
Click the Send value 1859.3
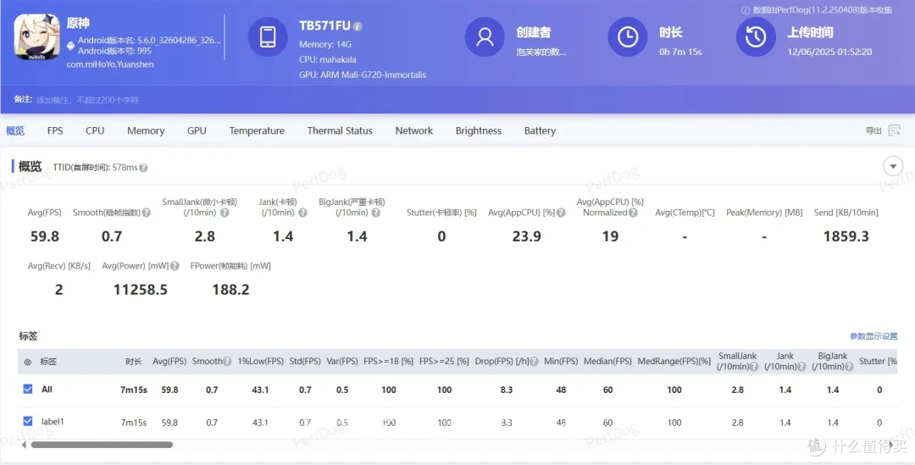point(846,236)
